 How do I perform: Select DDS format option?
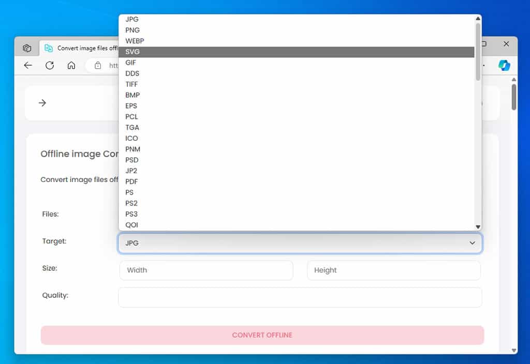click(x=297, y=73)
